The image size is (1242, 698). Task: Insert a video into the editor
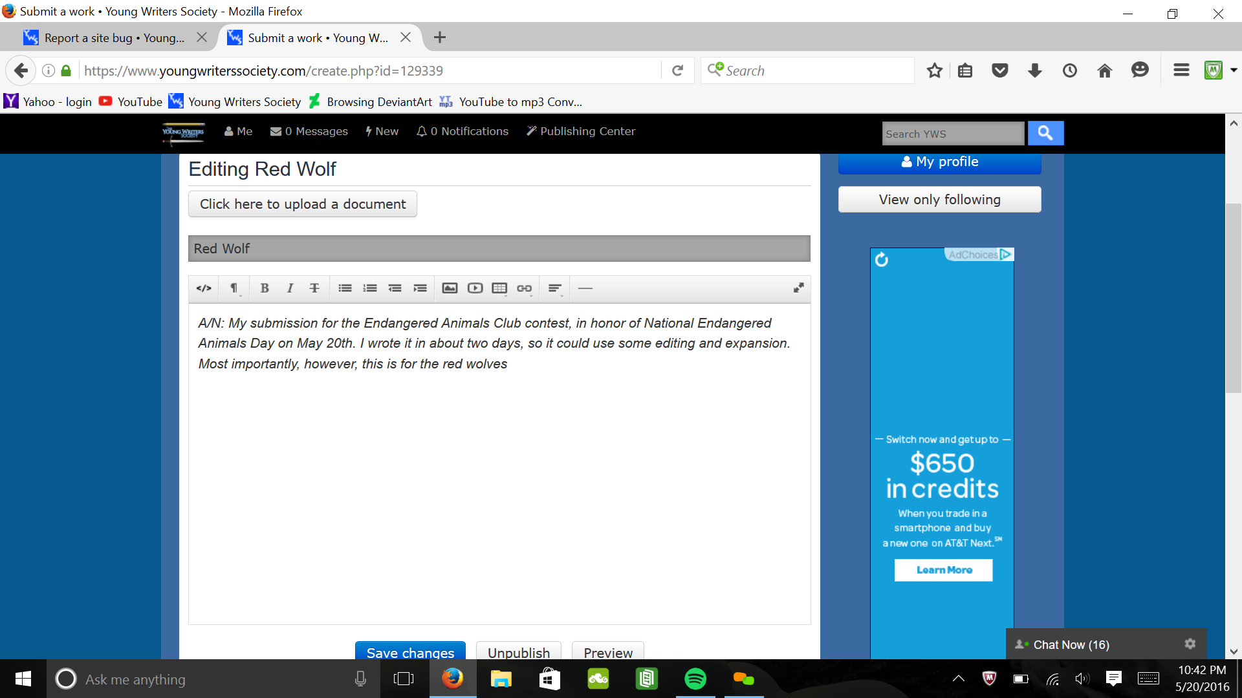tap(475, 288)
